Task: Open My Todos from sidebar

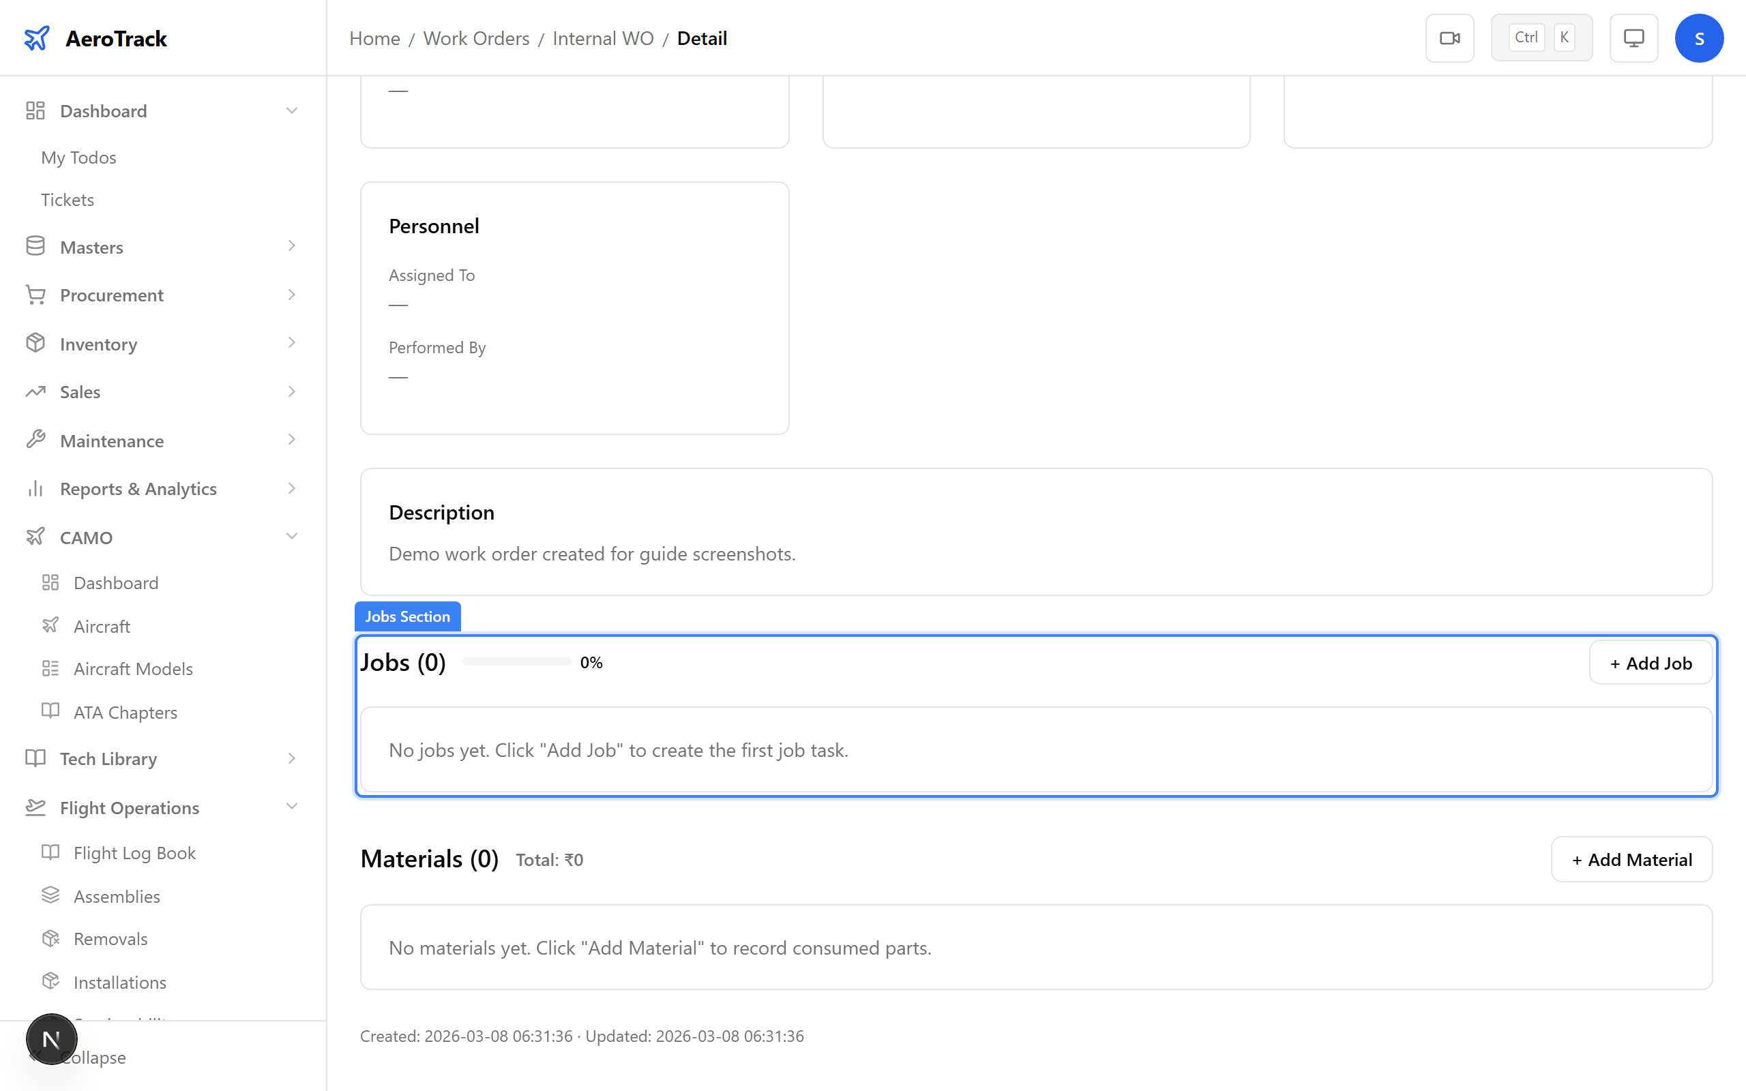Action: (x=78, y=158)
